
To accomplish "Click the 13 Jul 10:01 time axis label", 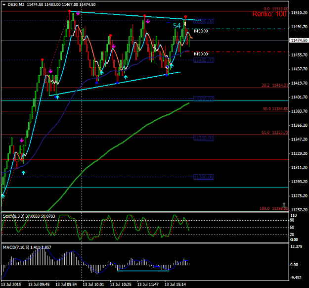I will click(93, 285).
